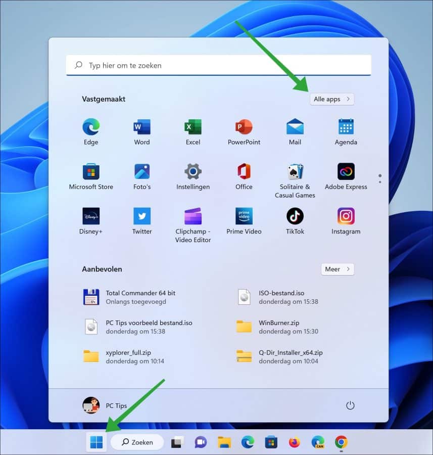Start PowerPoint from pinned apps
The height and width of the screenshot is (455, 433).
pyautogui.click(x=244, y=132)
